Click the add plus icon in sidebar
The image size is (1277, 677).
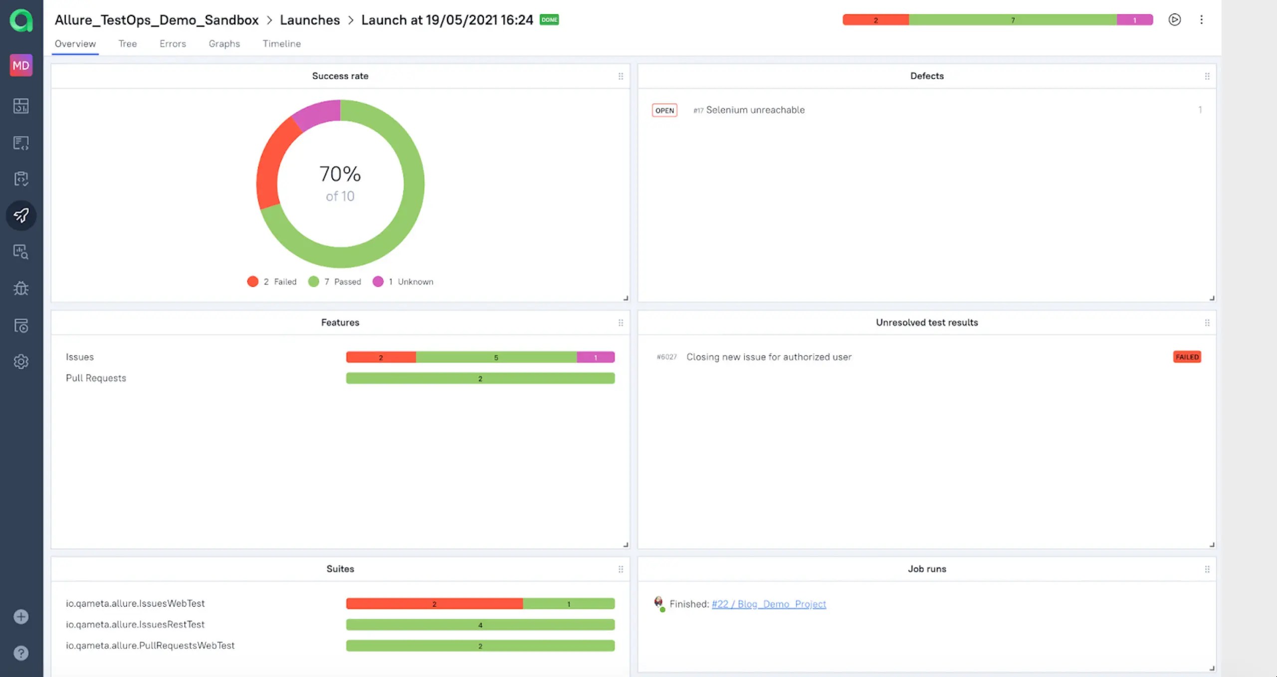click(x=21, y=617)
